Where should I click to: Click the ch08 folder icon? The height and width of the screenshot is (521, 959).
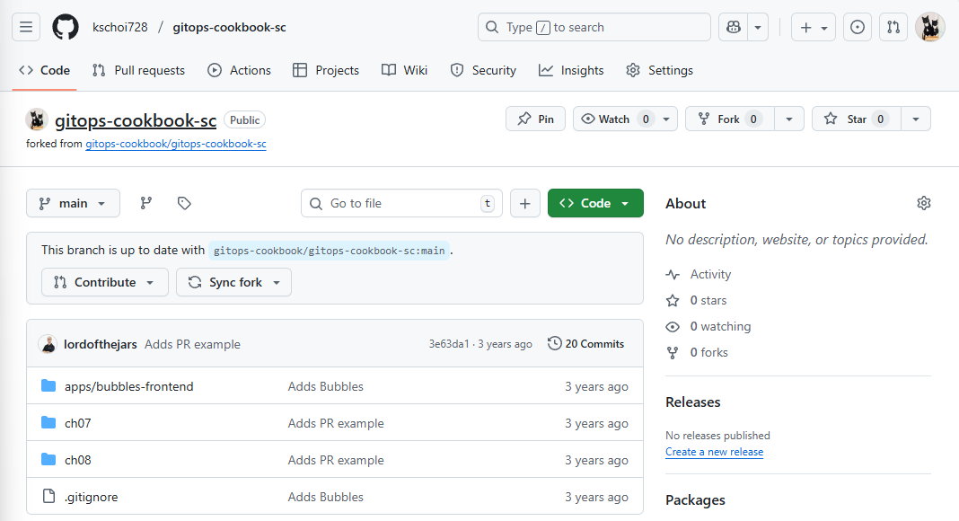pos(48,459)
